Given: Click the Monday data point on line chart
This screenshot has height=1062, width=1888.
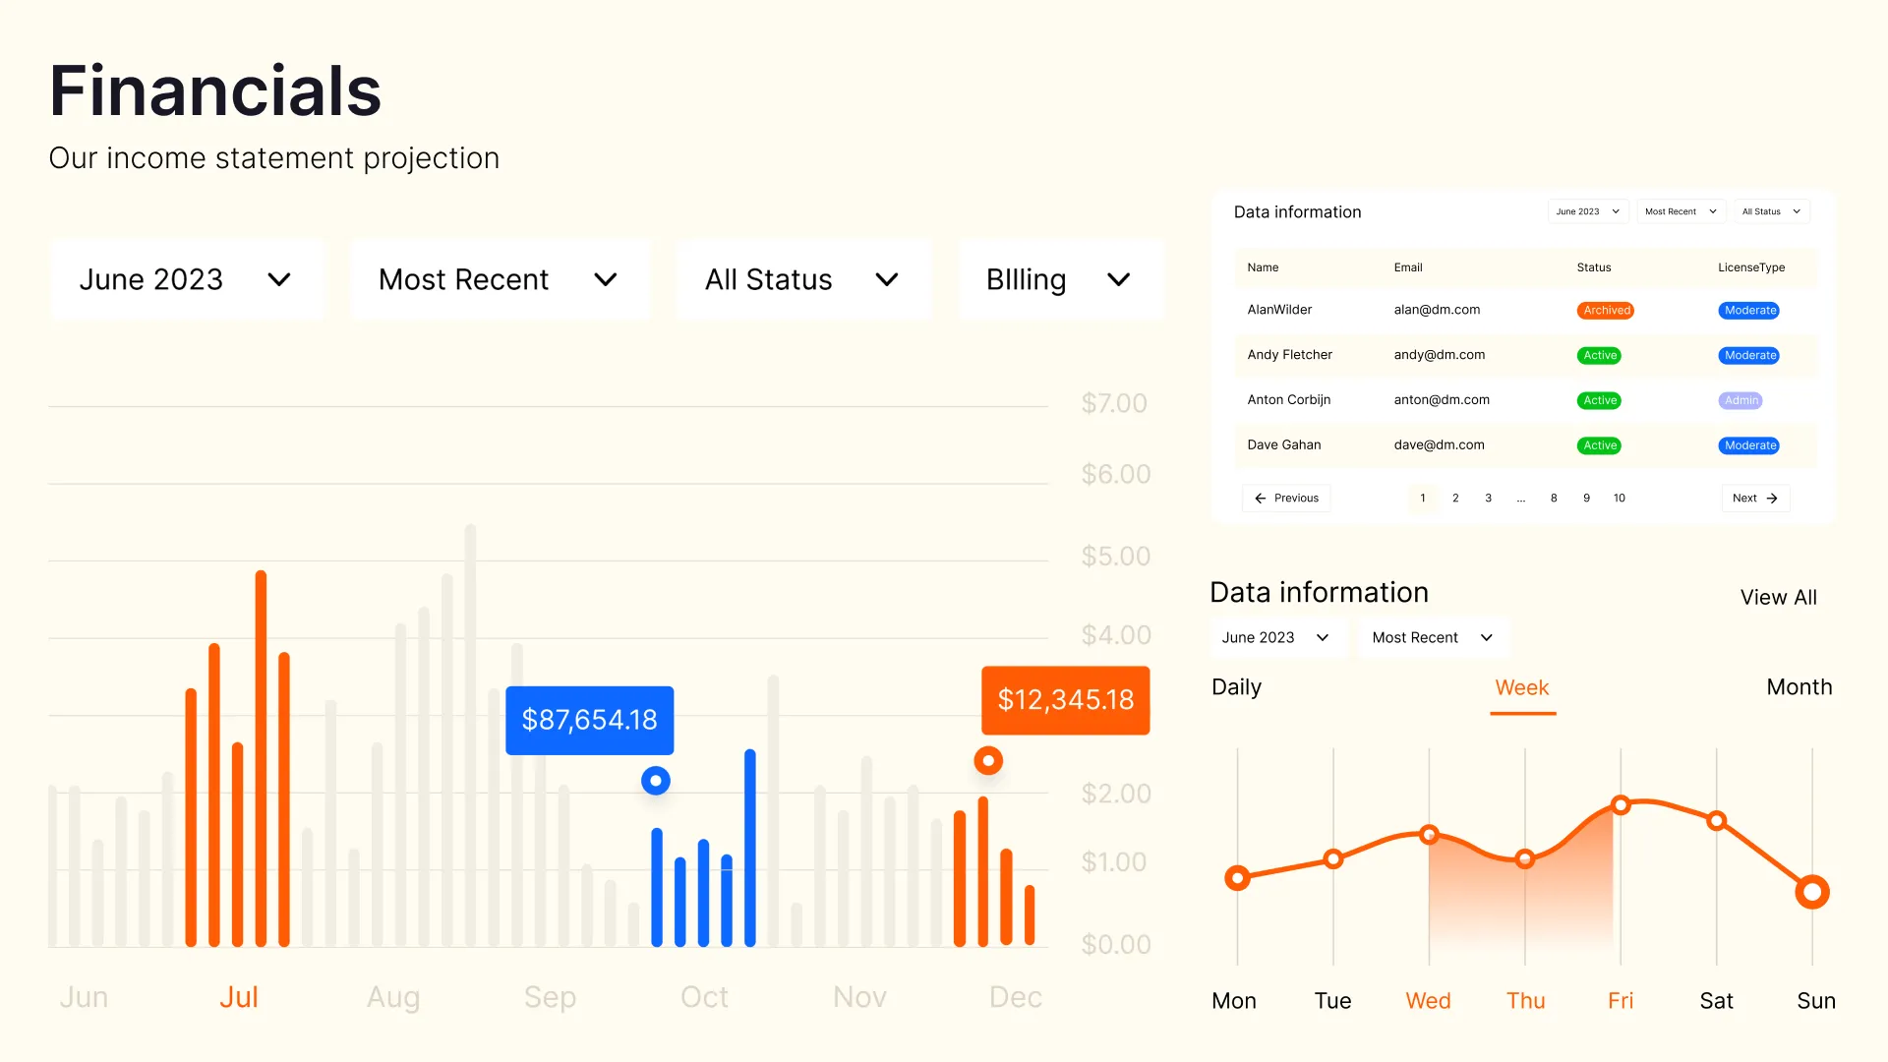Looking at the screenshot, I should coord(1237,878).
